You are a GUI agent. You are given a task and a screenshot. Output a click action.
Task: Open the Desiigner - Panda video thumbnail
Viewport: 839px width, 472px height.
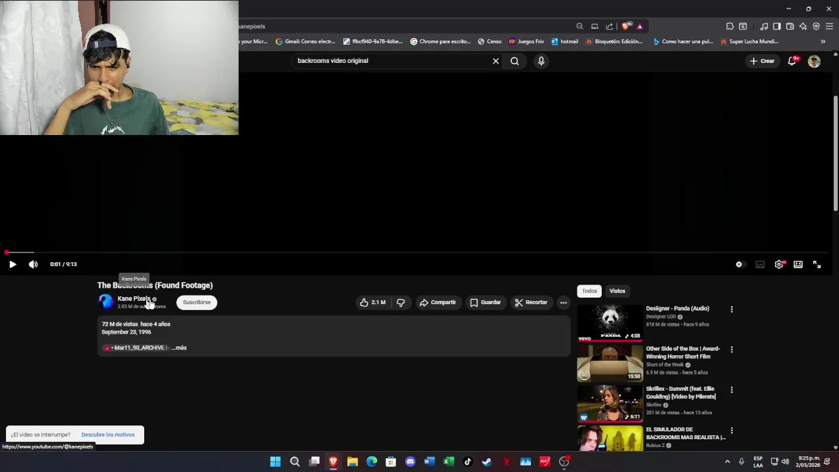coord(610,323)
